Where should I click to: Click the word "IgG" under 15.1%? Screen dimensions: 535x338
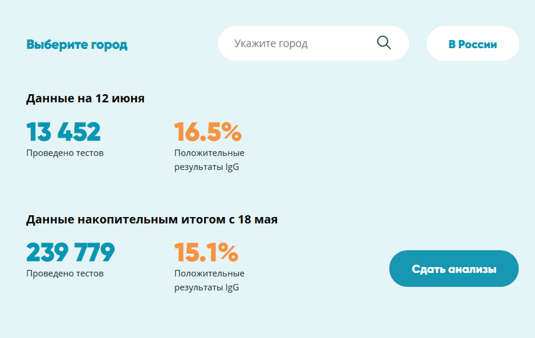point(231,288)
